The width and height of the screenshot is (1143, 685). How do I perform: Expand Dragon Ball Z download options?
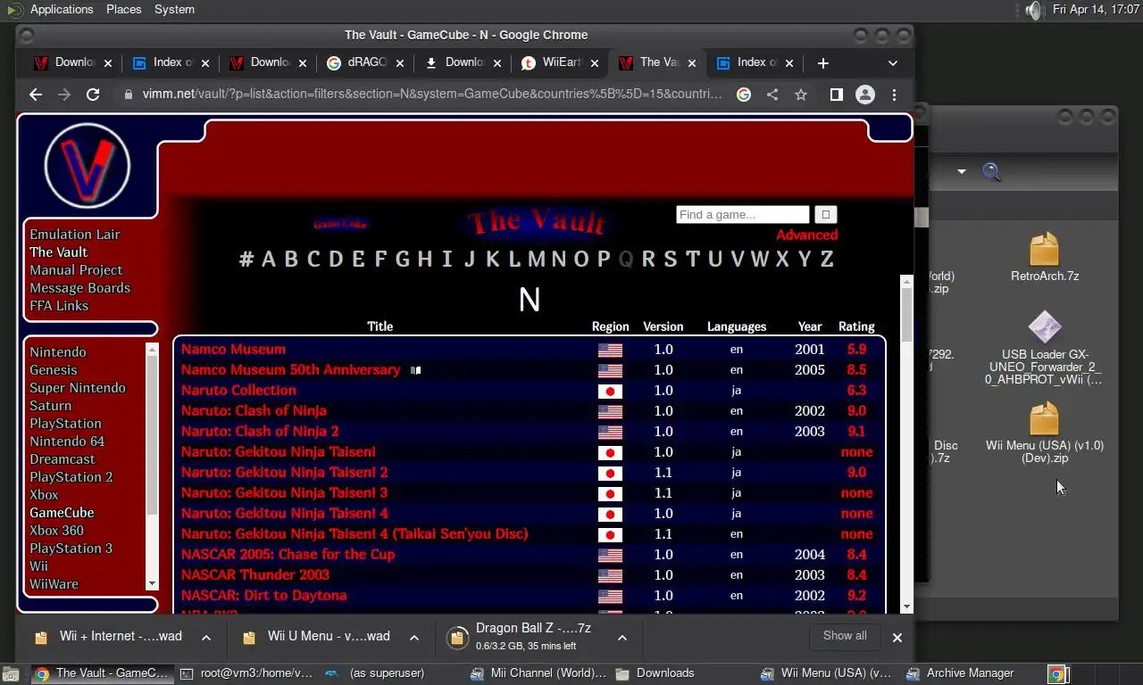(622, 638)
